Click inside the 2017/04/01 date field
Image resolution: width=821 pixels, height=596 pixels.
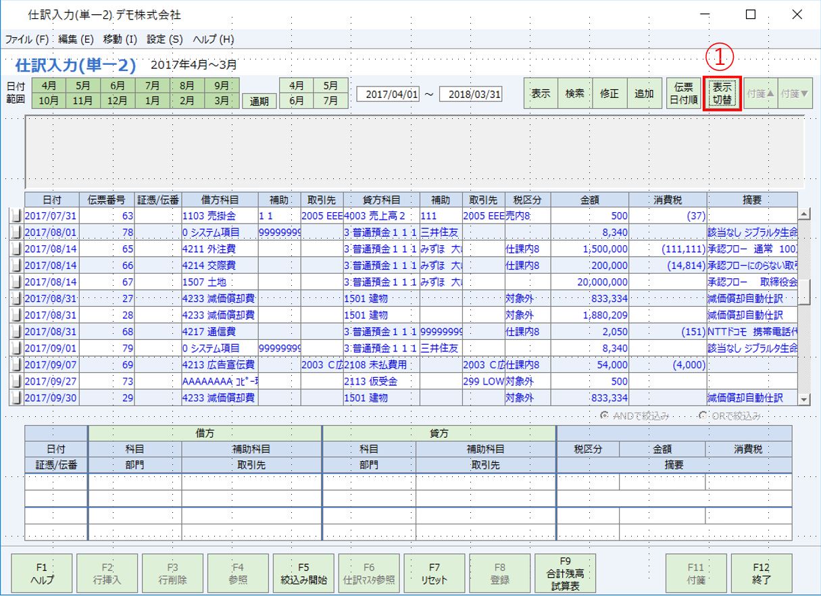[389, 94]
